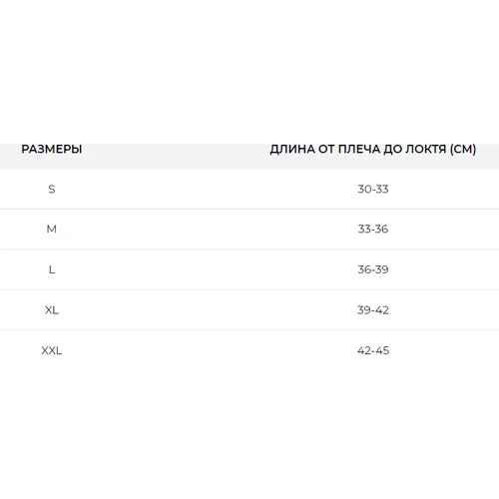The height and width of the screenshot is (499, 499).
Task: Click the gray header bar between the two headings
Action: click(176, 156)
